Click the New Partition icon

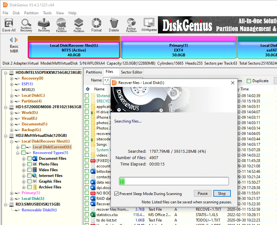pyautogui.click(x=79, y=25)
